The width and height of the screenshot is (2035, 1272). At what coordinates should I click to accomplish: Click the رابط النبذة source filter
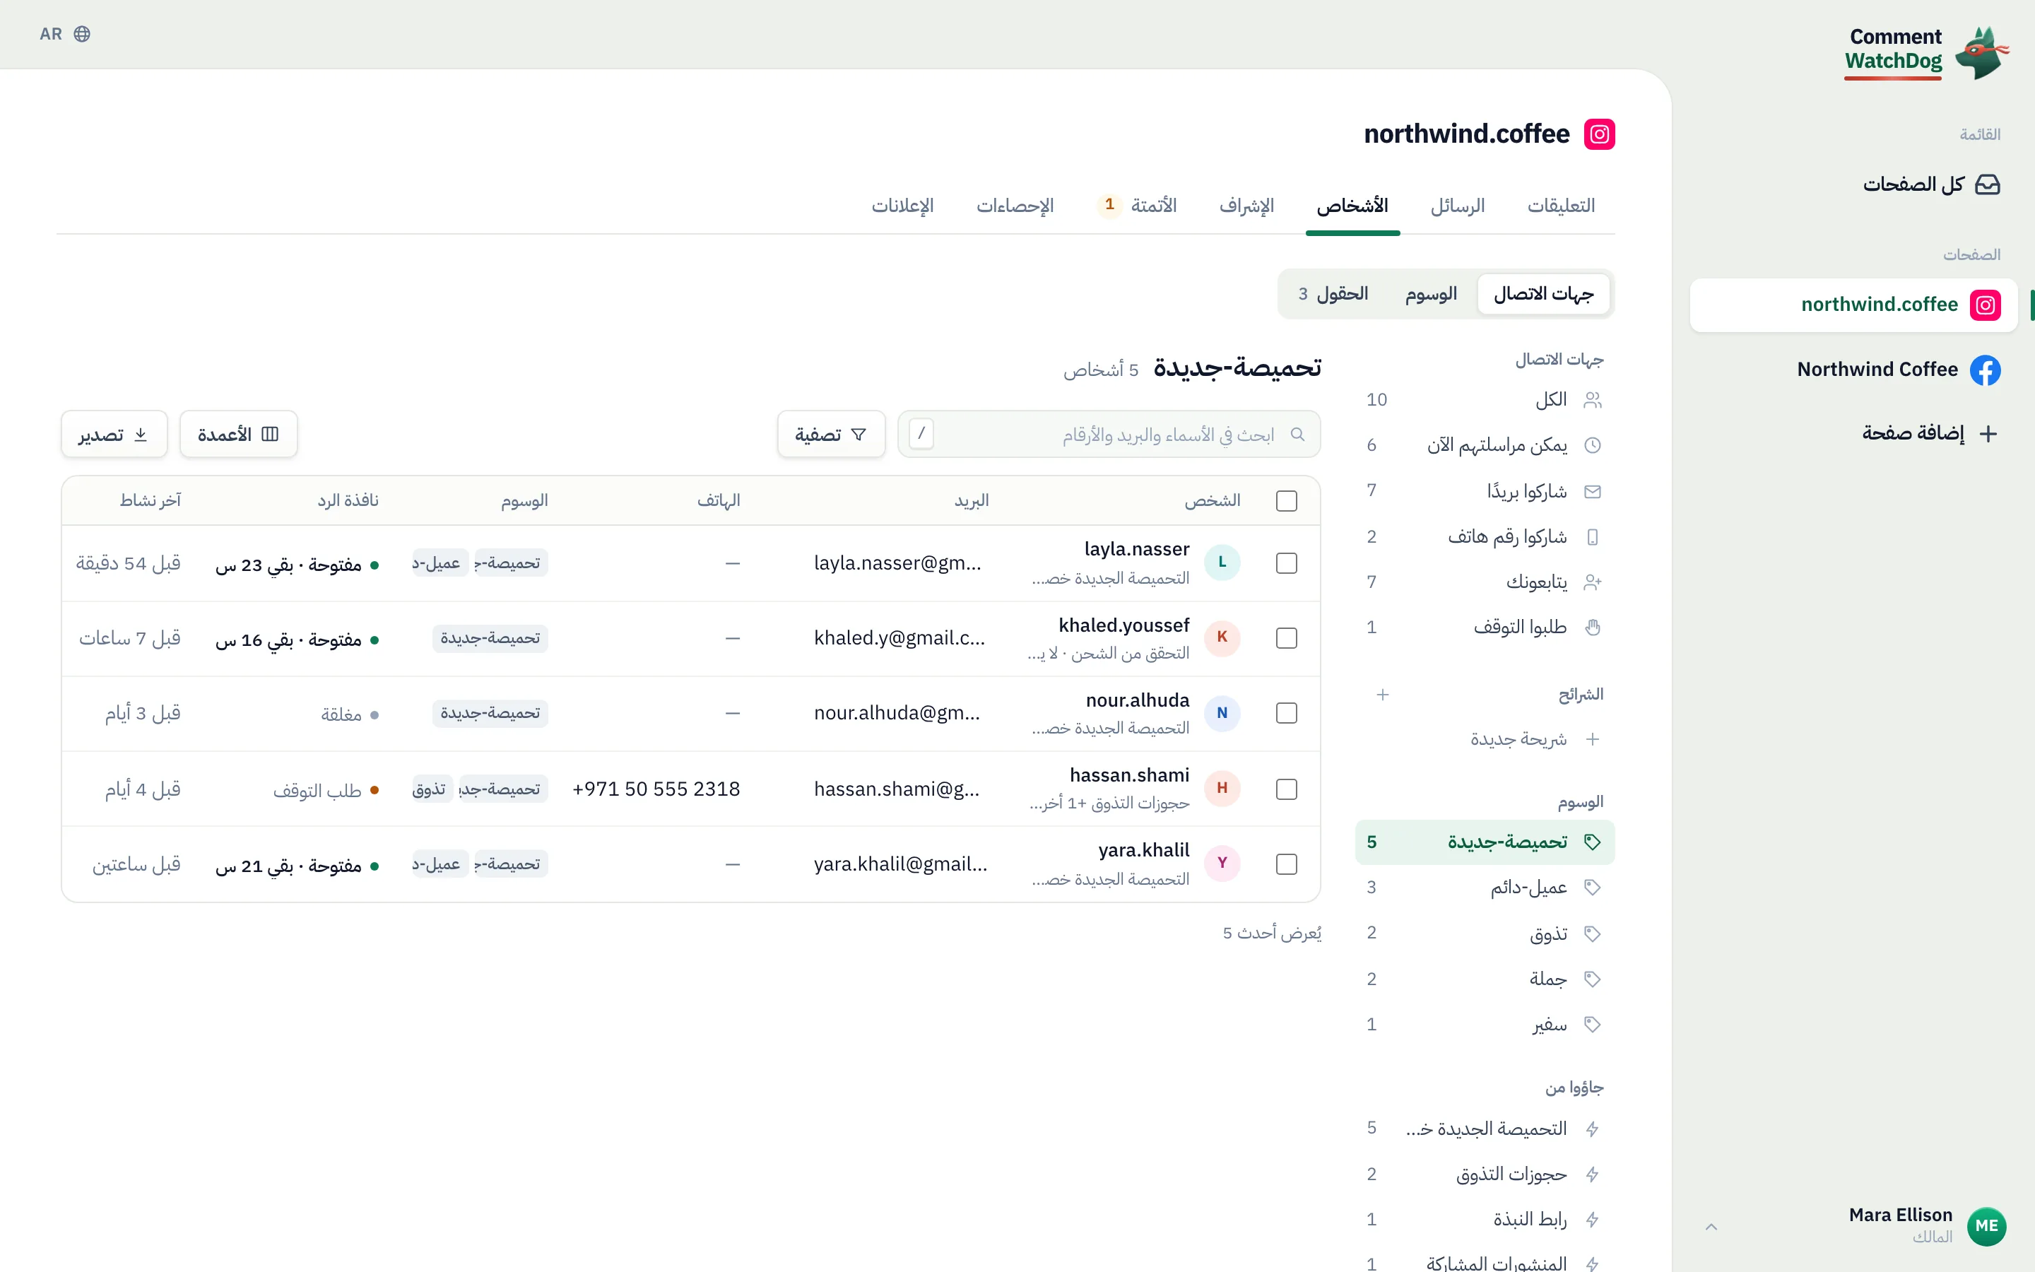click(x=1485, y=1220)
